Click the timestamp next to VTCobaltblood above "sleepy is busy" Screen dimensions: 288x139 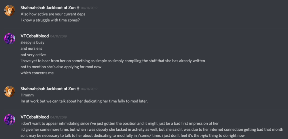coord(58,36)
